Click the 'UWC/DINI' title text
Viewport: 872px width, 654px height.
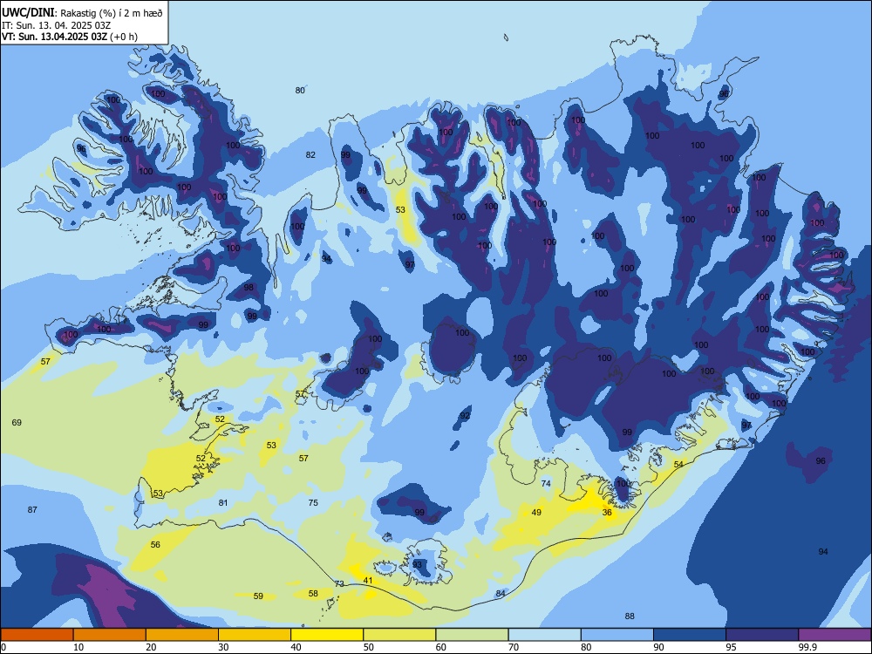point(29,12)
